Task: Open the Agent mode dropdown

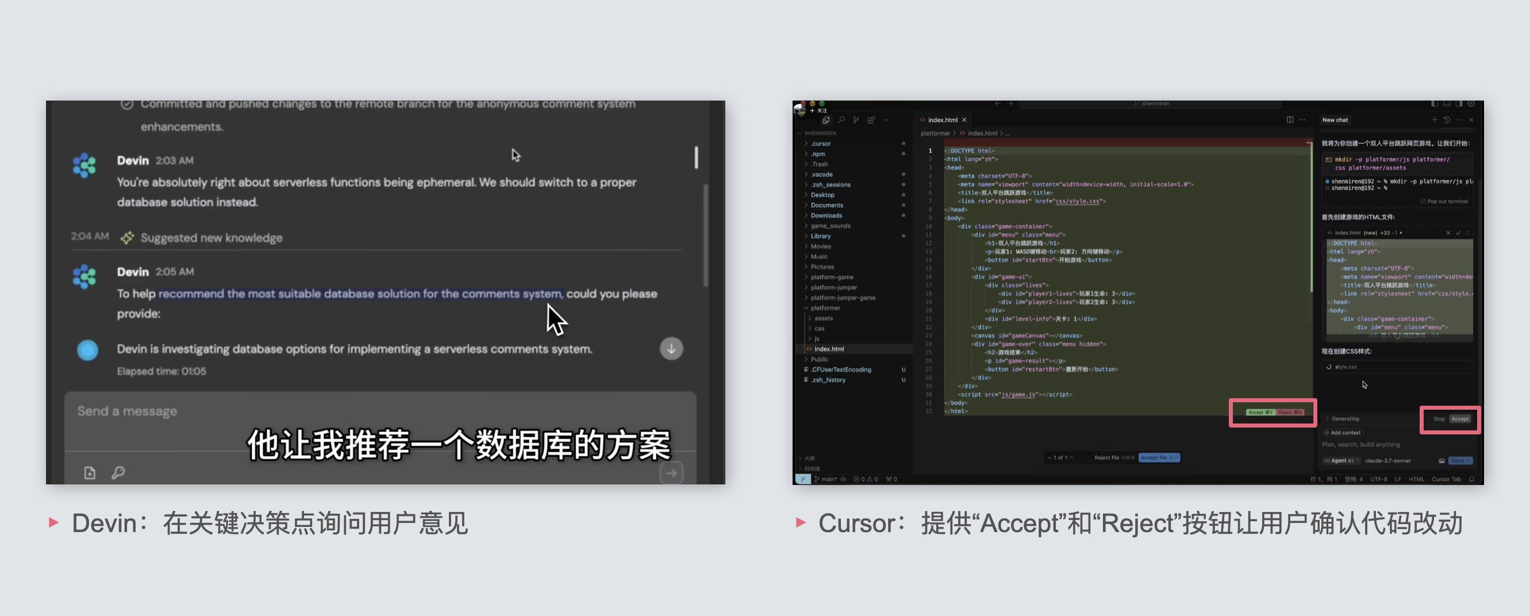Action: [x=1342, y=460]
